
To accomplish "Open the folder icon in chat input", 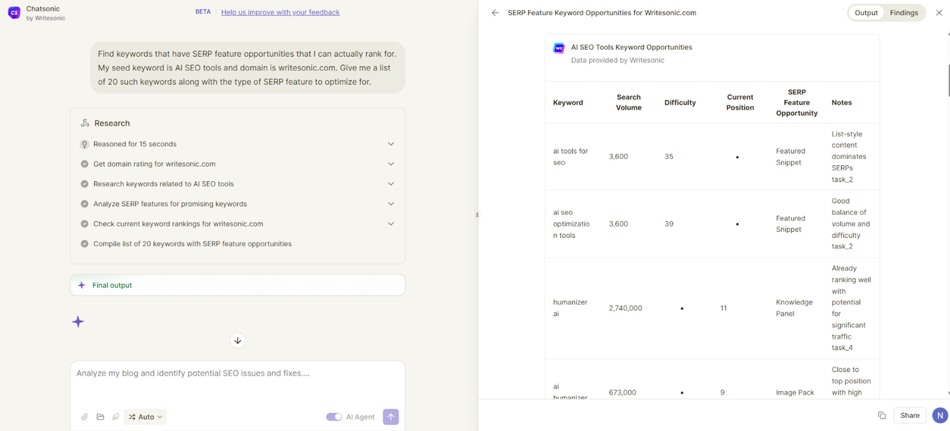I will coord(100,417).
